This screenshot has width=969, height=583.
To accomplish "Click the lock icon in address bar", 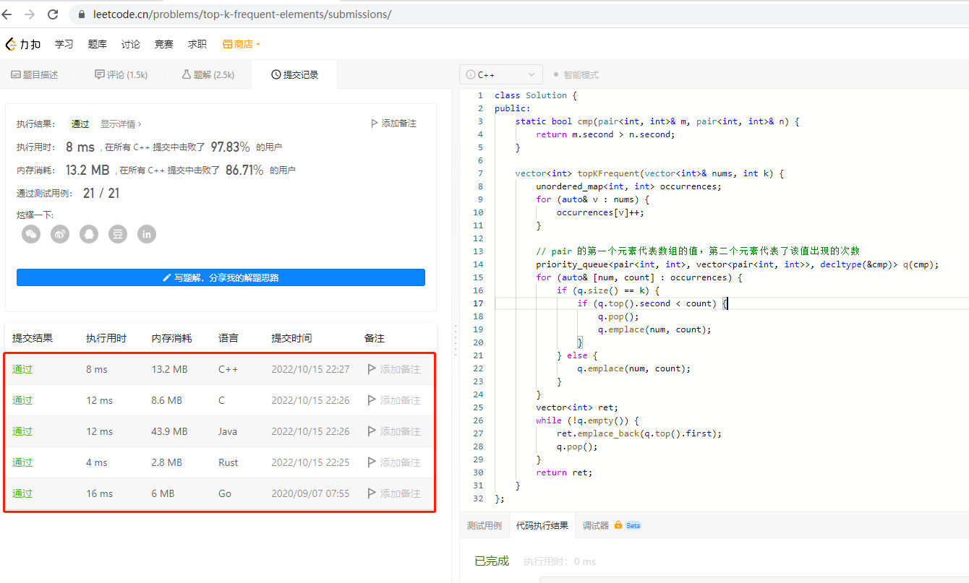I will click(81, 14).
